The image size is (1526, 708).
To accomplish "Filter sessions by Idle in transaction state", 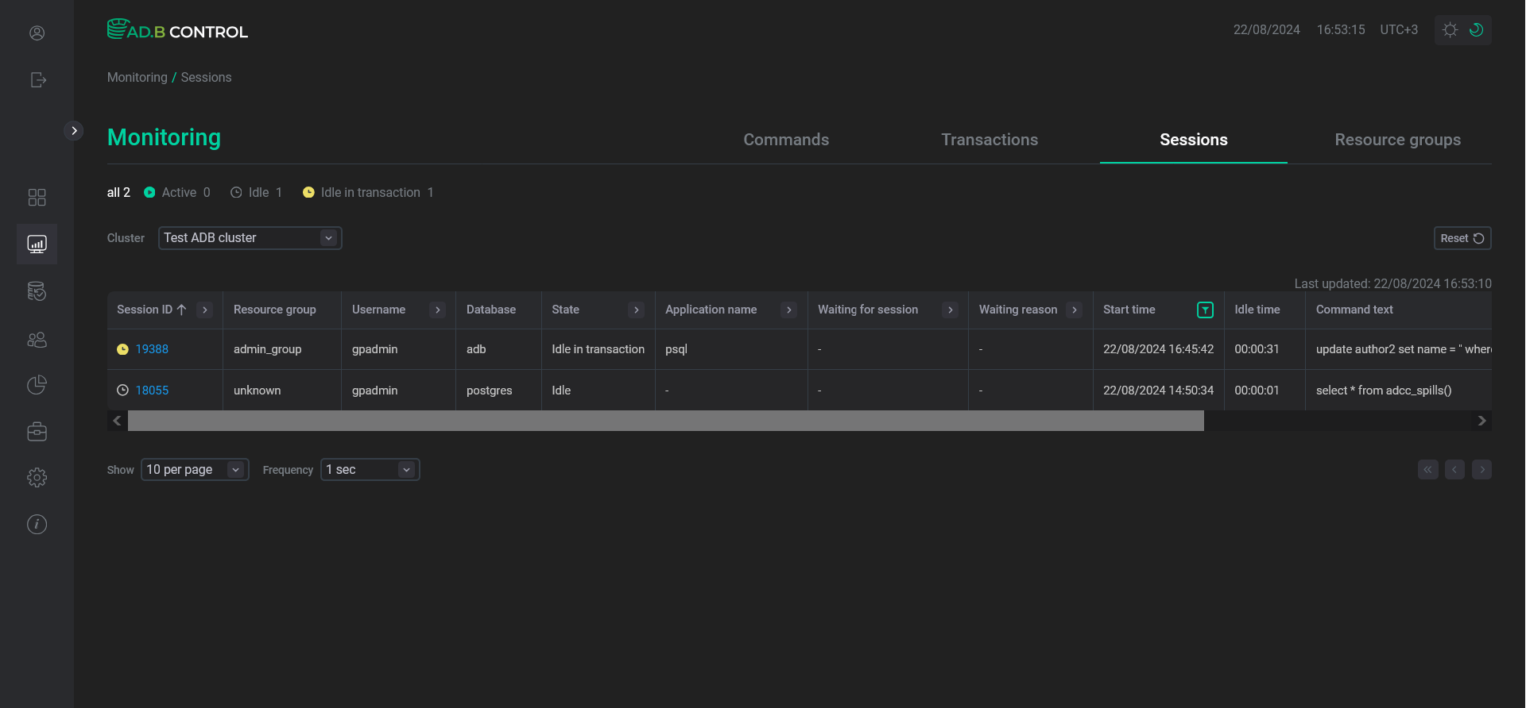I will point(369,193).
